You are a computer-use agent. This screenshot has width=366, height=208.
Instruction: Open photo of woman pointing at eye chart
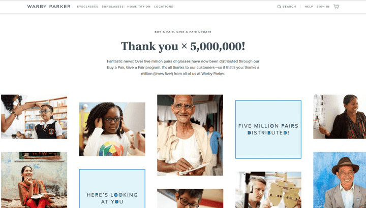340,117
